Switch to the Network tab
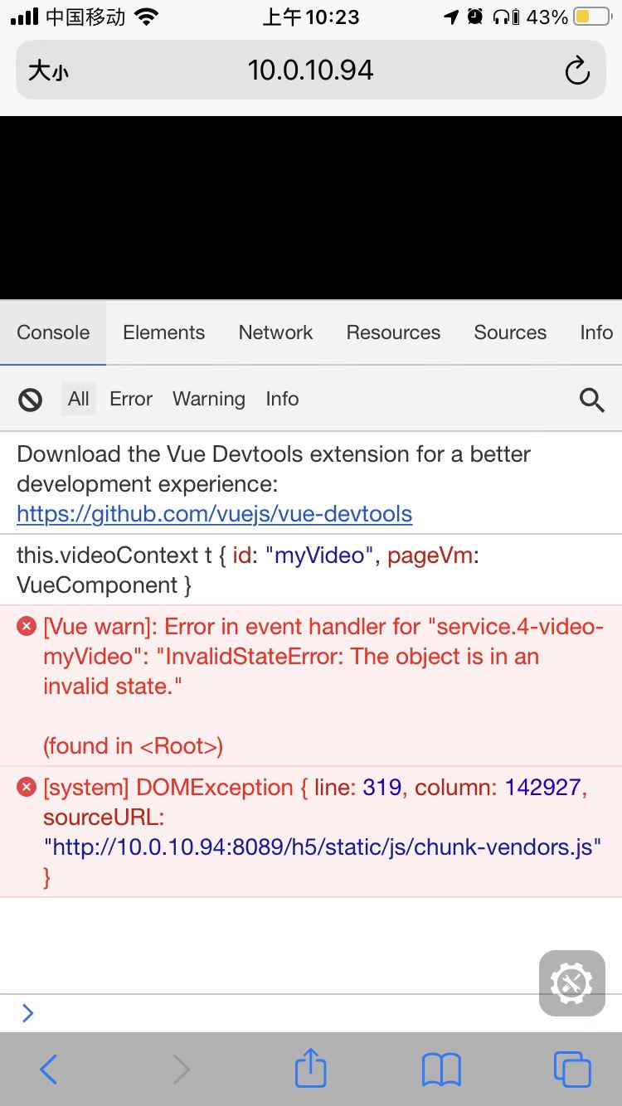The width and height of the screenshot is (622, 1106). point(275,332)
